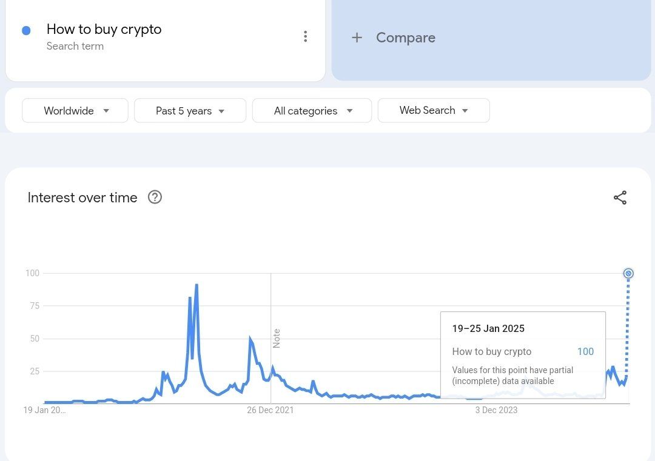Open the Interest over time help icon

pyautogui.click(x=155, y=197)
